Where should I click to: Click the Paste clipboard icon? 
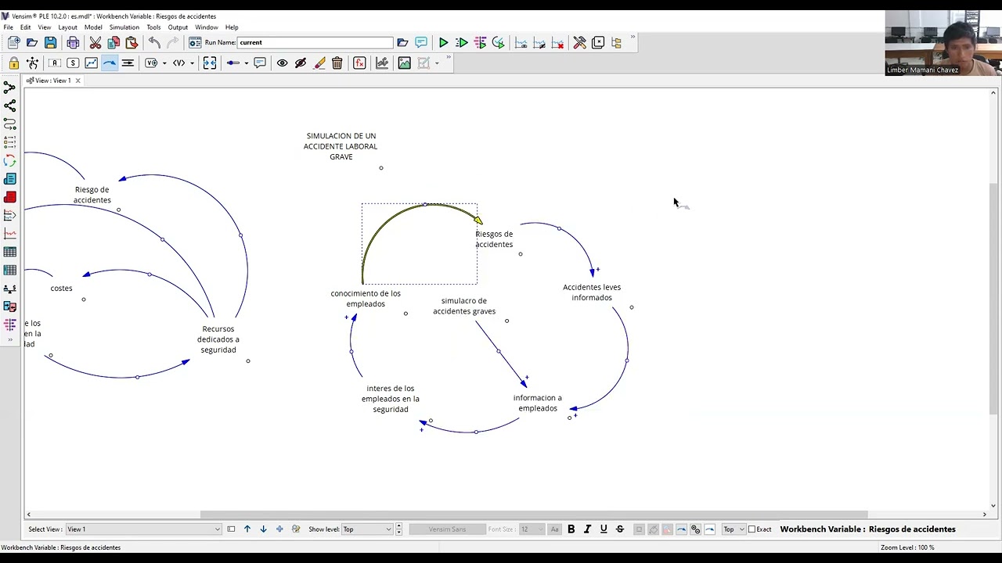coord(132,42)
